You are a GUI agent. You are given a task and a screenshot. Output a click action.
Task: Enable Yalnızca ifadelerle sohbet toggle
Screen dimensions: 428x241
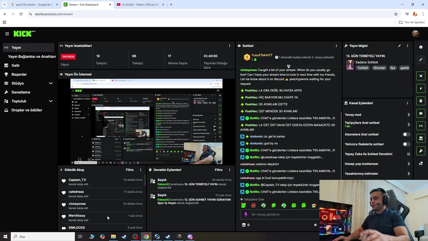pos(406,144)
